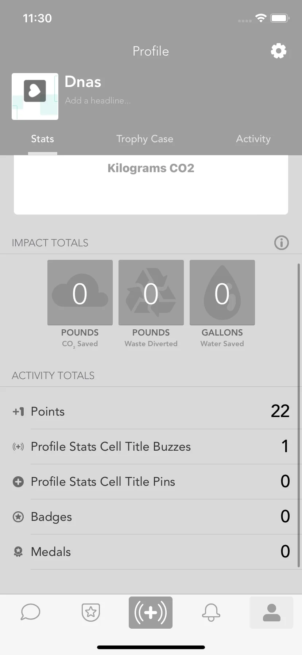Tap the Impact Totals info icon

pyautogui.click(x=281, y=243)
